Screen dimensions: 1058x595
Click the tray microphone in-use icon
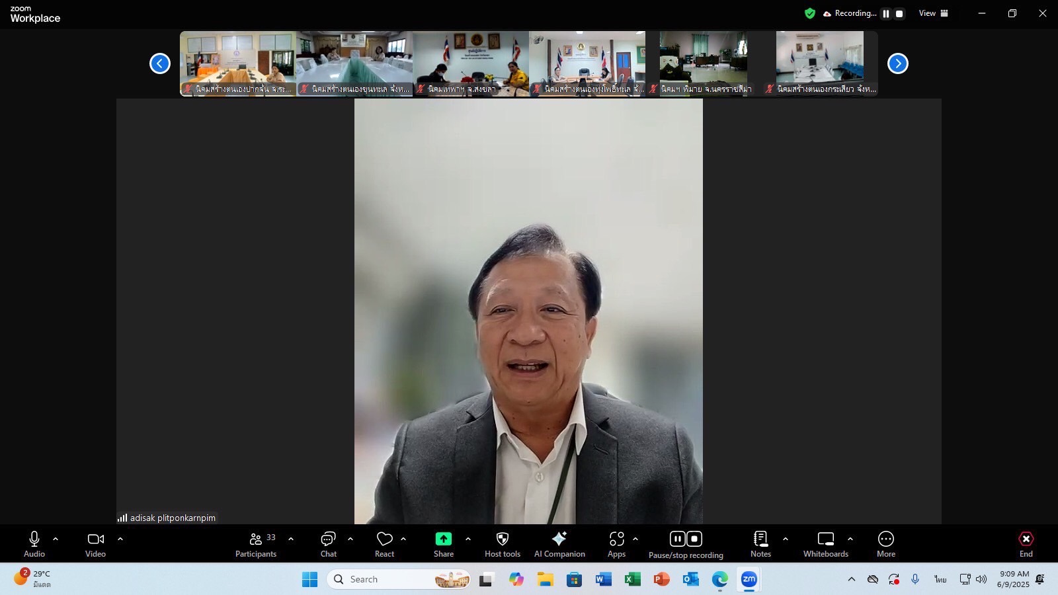(x=915, y=579)
